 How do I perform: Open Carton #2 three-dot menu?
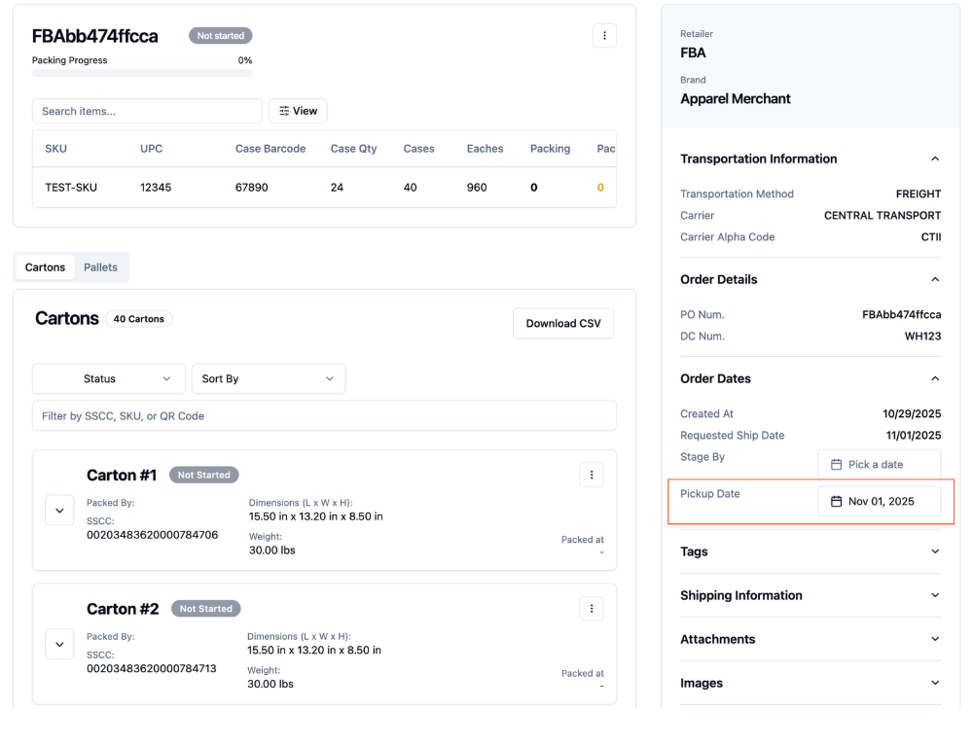click(x=592, y=609)
